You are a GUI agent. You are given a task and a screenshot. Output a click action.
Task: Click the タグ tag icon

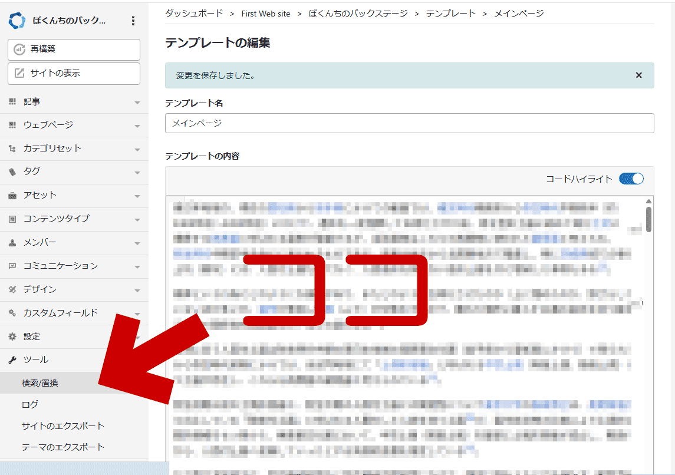12,171
